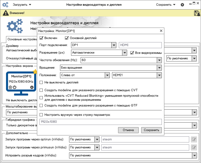Click the power icon on Monitor[DP1]
This screenshot has height=163, width=201.
pyautogui.click(x=15, y=87)
